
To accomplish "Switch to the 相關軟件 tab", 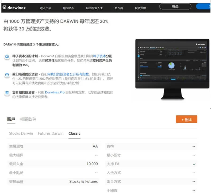I will (x=28, y=119).
